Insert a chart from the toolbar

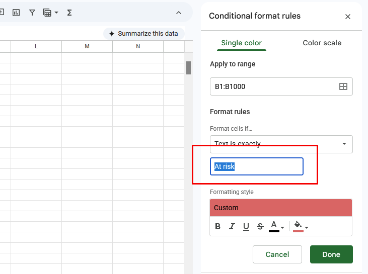pos(16,13)
